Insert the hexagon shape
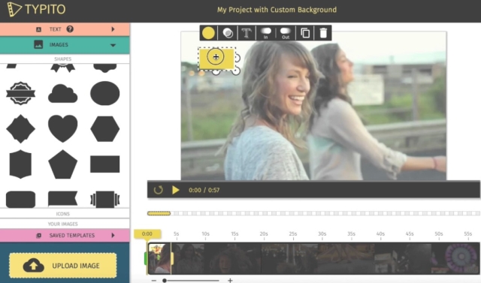Screen dimensions: 481x283 tap(105, 128)
